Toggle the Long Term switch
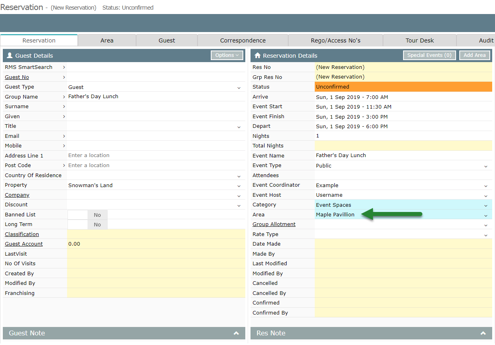This screenshot has height=345, width=495. click(88, 224)
